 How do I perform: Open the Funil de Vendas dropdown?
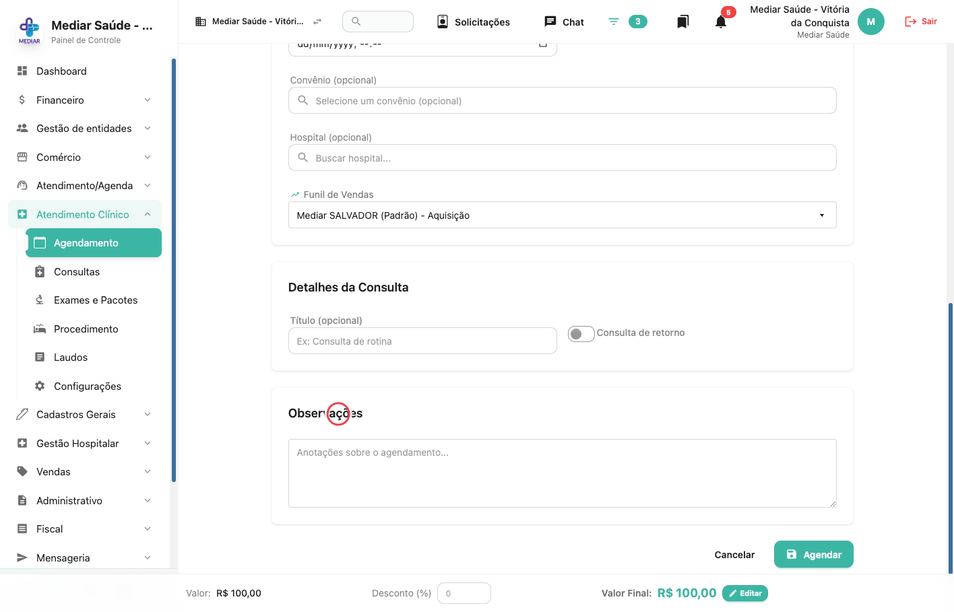(562, 215)
